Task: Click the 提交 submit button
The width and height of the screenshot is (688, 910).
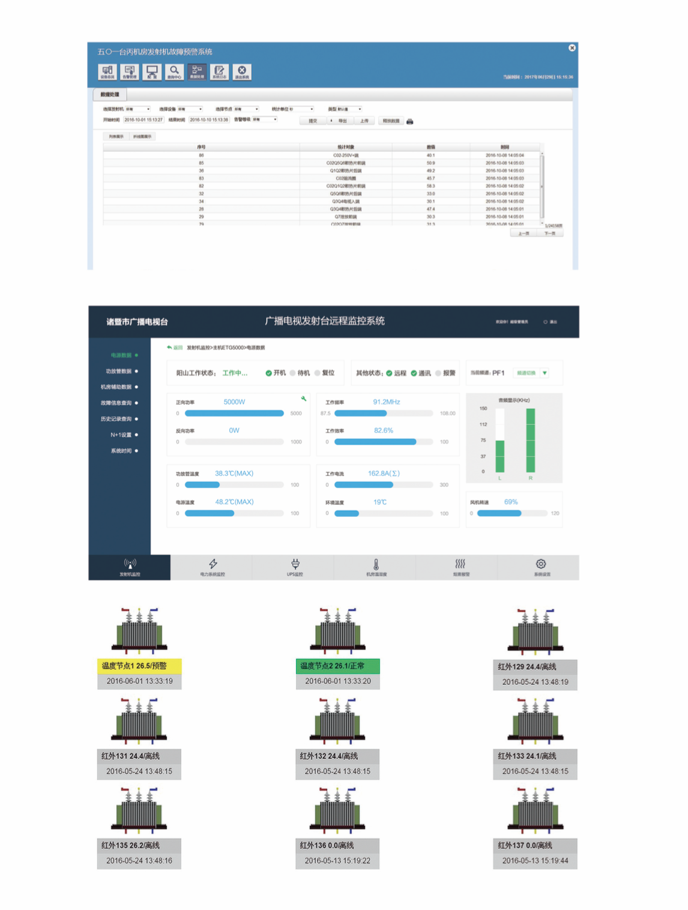Action: 313,121
